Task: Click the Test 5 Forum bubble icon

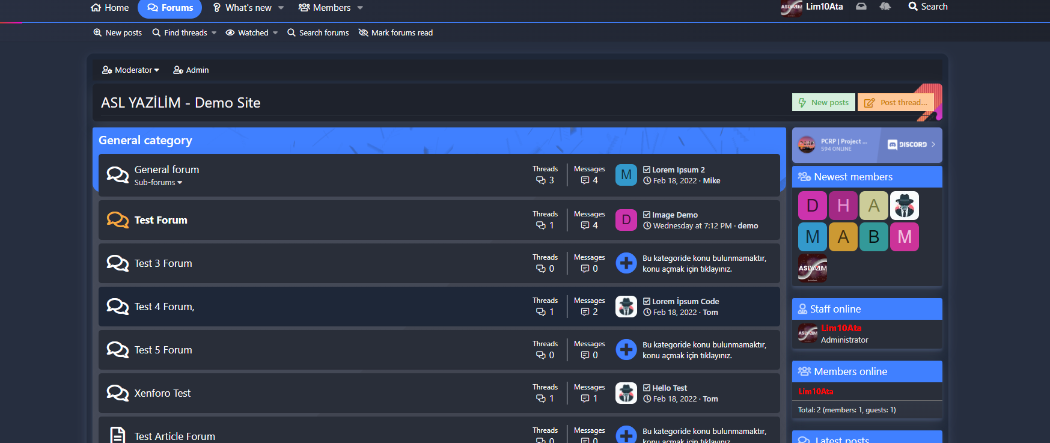Action: pyautogui.click(x=118, y=350)
